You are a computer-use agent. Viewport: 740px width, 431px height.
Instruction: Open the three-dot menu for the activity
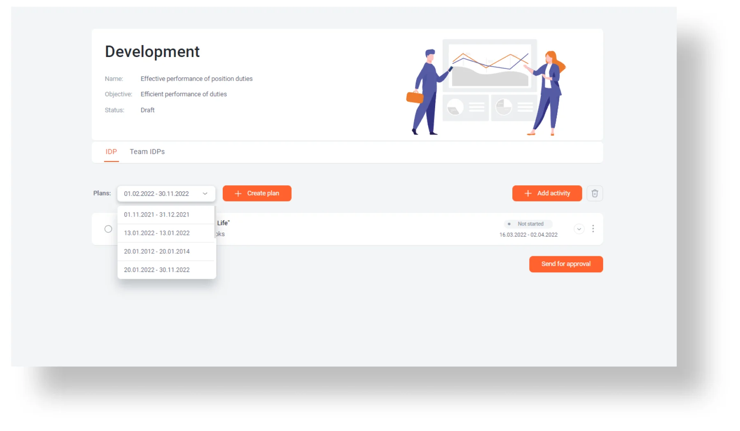(x=592, y=229)
